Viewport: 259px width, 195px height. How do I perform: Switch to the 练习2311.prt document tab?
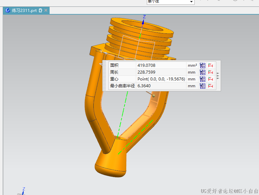tap(24, 11)
